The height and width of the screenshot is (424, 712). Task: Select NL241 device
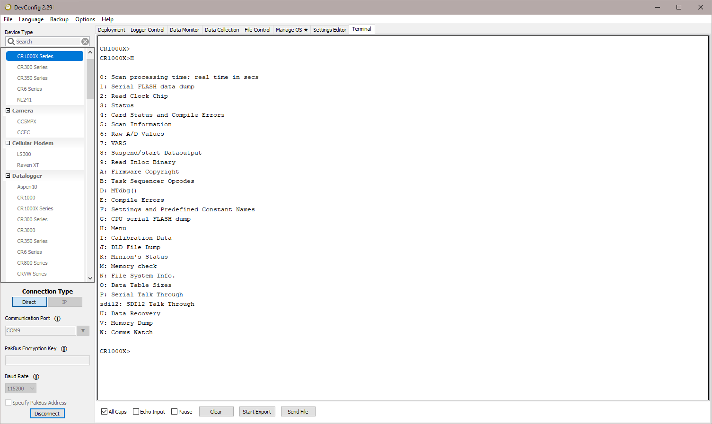(25, 100)
